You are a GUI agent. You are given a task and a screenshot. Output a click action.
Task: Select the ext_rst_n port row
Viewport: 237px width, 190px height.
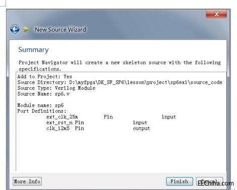click(96, 122)
